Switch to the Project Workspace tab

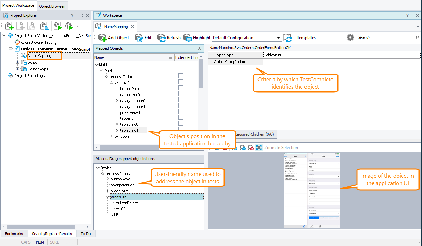coord(18,5)
